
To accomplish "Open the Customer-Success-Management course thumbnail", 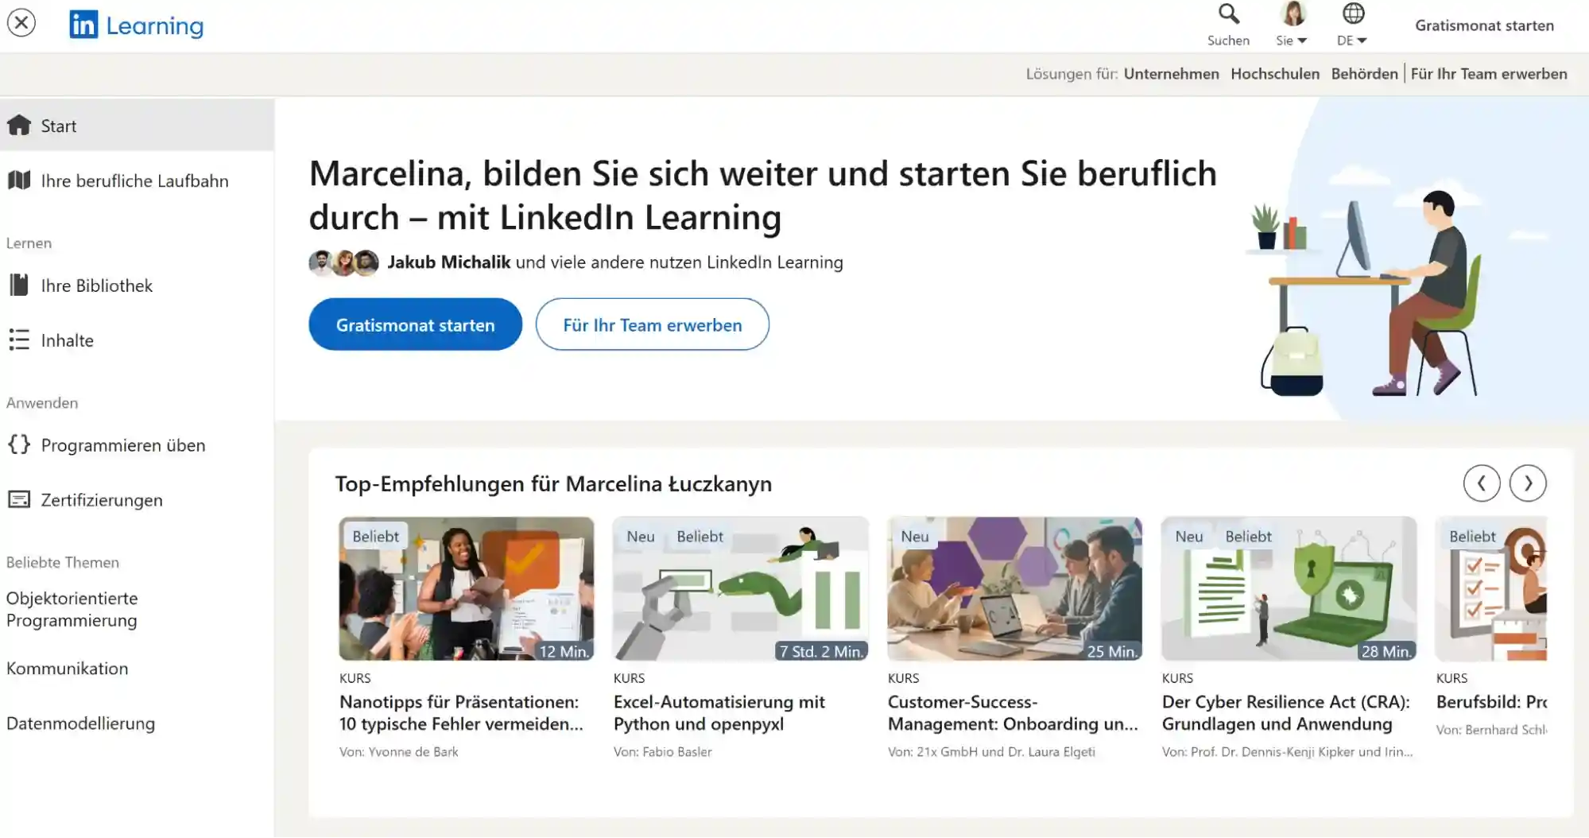I will 1015,589.
